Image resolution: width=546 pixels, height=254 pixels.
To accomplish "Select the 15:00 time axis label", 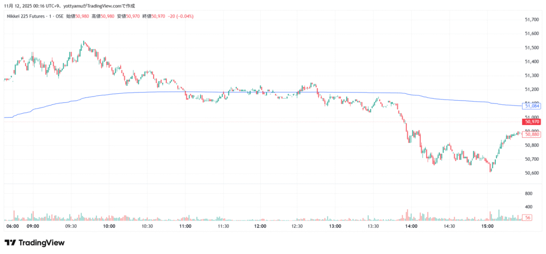I will click(x=488, y=226).
